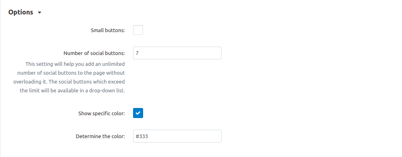The width and height of the screenshot is (402, 157).
Task: Enable the Small buttons checkbox
Action: tap(138, 30)
